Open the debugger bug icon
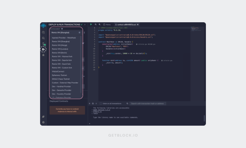The image size is (246, 148). pyautogui.click(x=43, y=55)
